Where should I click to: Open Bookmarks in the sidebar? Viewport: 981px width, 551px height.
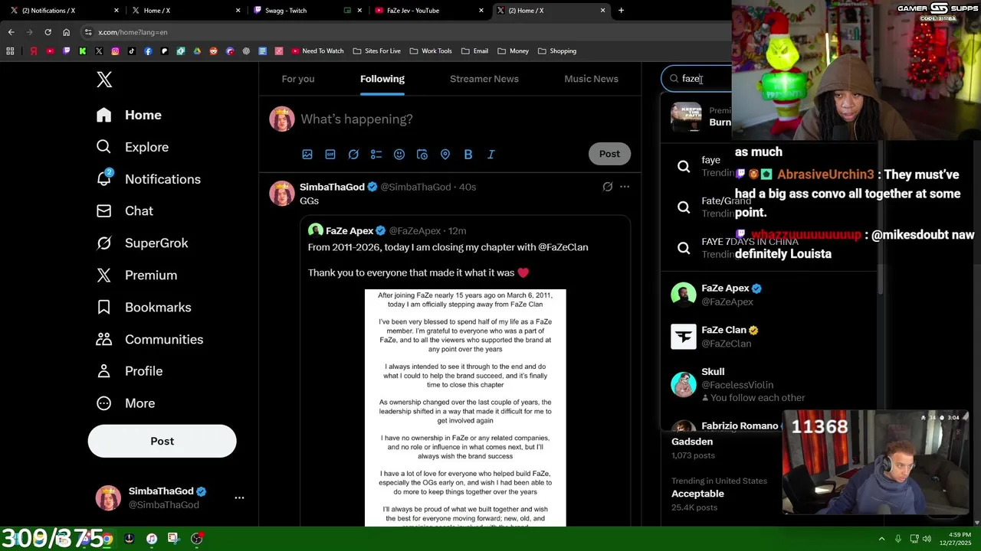click(x=143, y=308)
